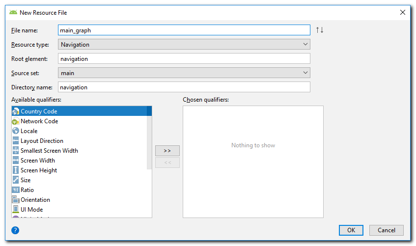This screenshot has height=246, width=416.
Task: Select the UI Mode icon
Action: coord(15,210)
